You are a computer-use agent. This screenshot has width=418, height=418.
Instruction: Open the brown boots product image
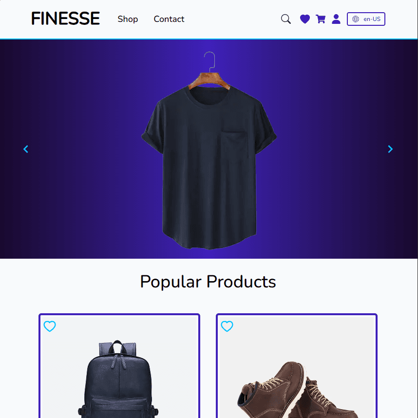click(x=298, y=390)
